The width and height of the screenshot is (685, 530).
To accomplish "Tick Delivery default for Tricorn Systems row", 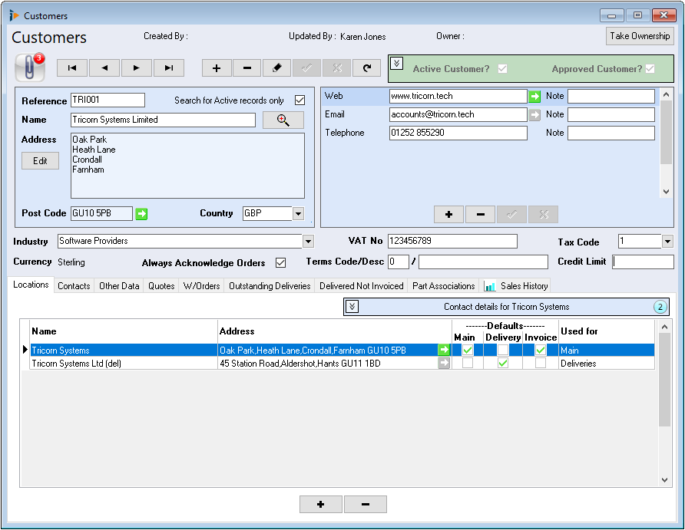I will tap(503, 351).
